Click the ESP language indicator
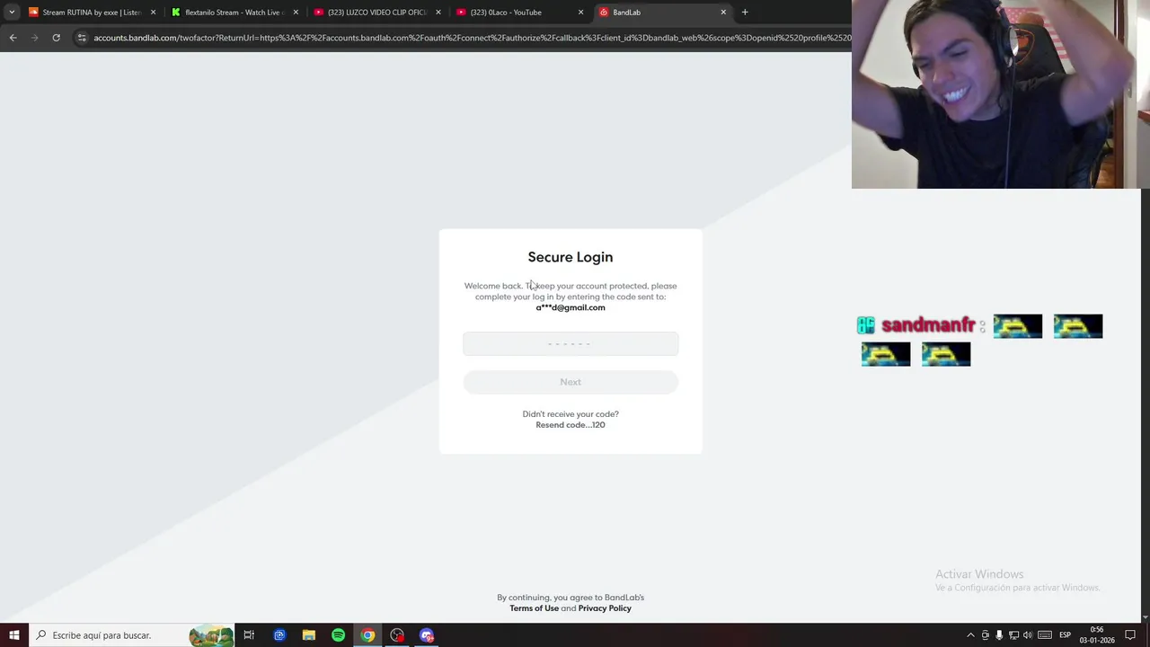 (x=1065, y=635)
